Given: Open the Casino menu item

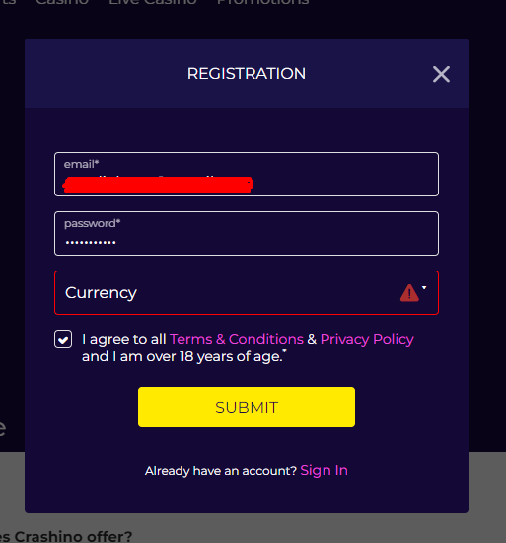Looking at the screenshot, I should (62, 2).
